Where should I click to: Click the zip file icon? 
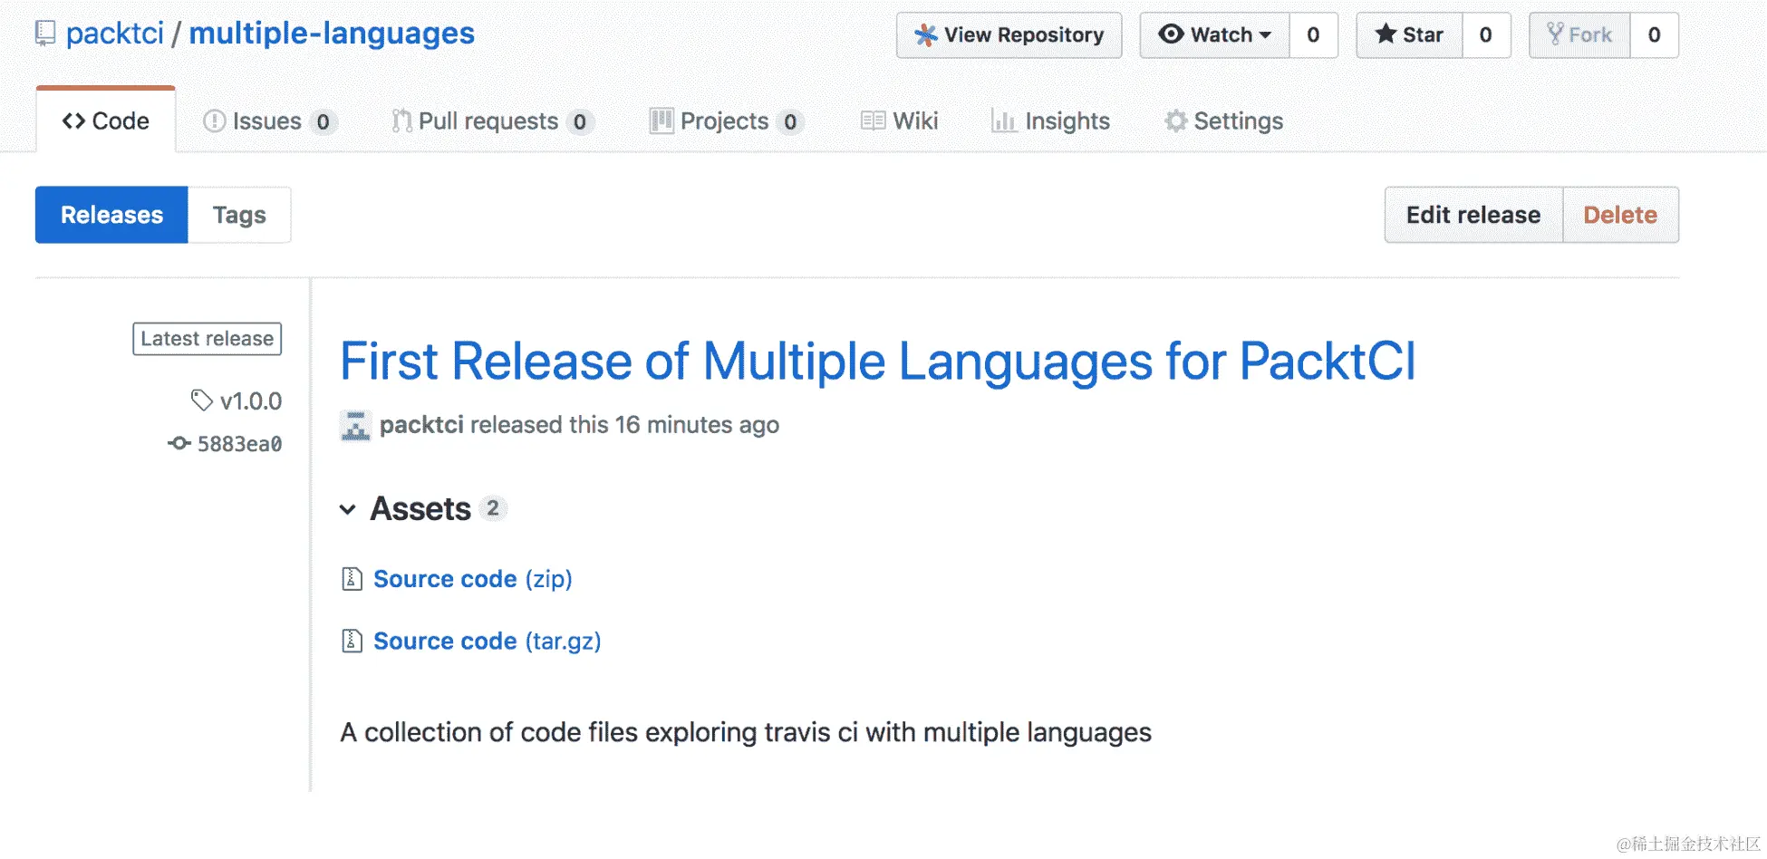pyautogui.click(x=352, y=579)
